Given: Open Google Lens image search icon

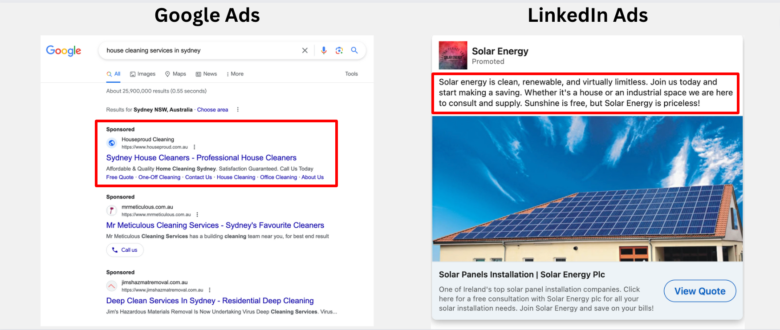Looking at the screenshot, I should point(339,51).
